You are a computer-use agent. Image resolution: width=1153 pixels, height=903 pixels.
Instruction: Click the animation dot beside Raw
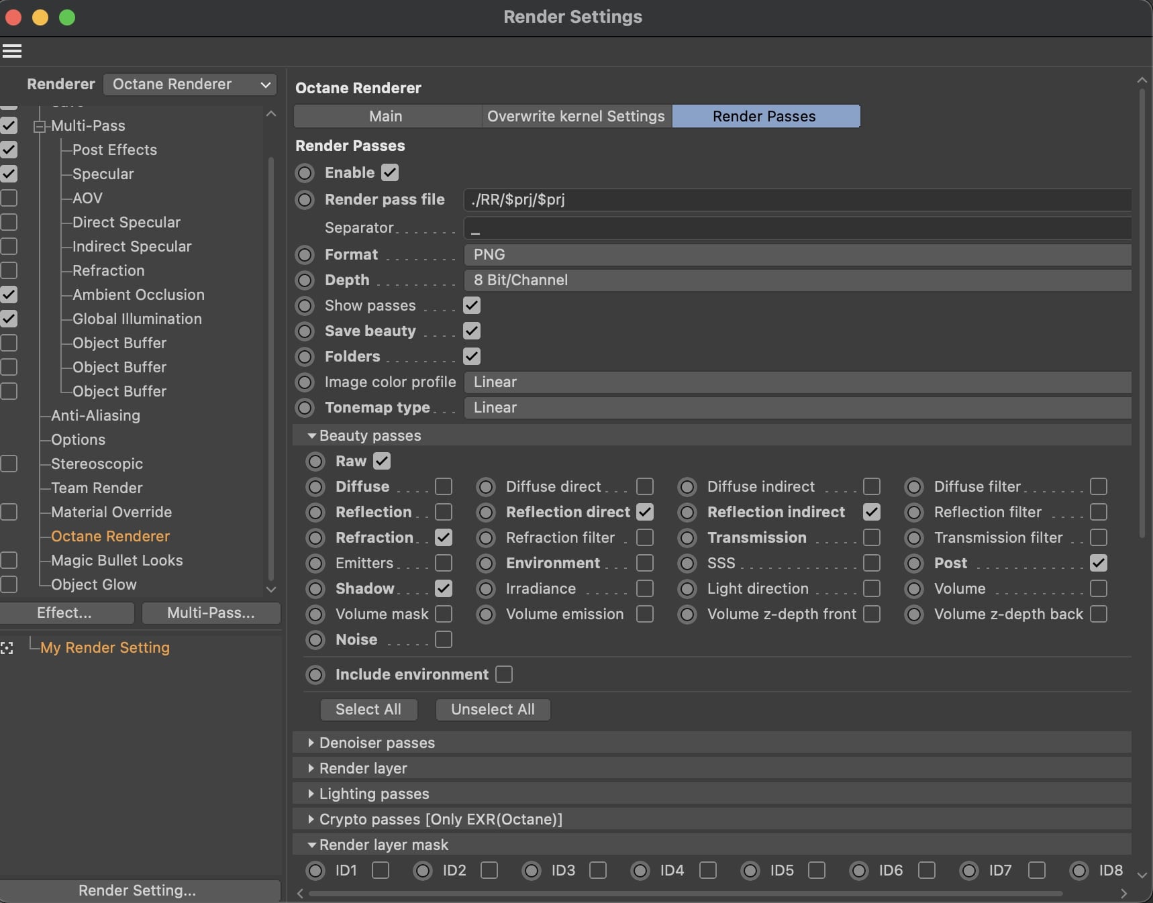coord(315,462)
